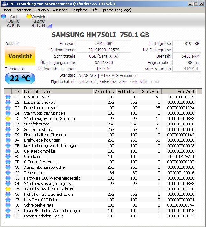
Task: Sort by the ID column header
Action: click(x=17, y=91)
